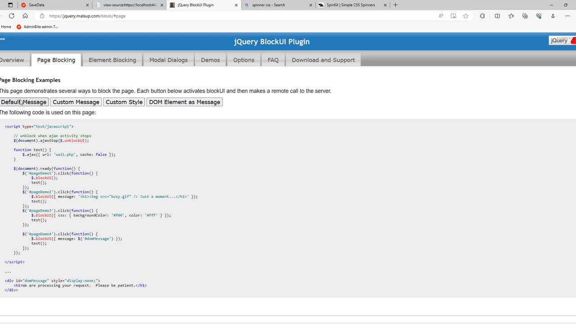576x324 pixels.
Task: Open the Modal Dialogs tab
Action: [168, 60]
